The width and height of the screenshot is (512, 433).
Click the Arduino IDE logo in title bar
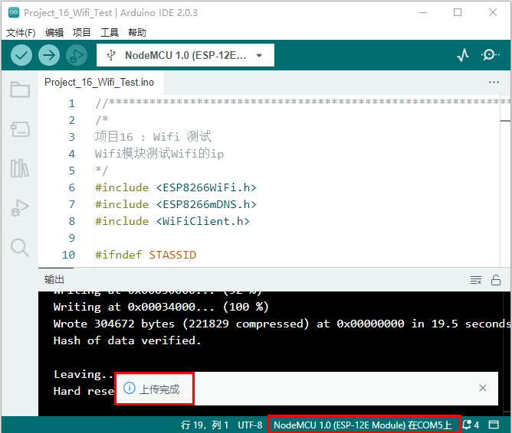coord(14,13)
